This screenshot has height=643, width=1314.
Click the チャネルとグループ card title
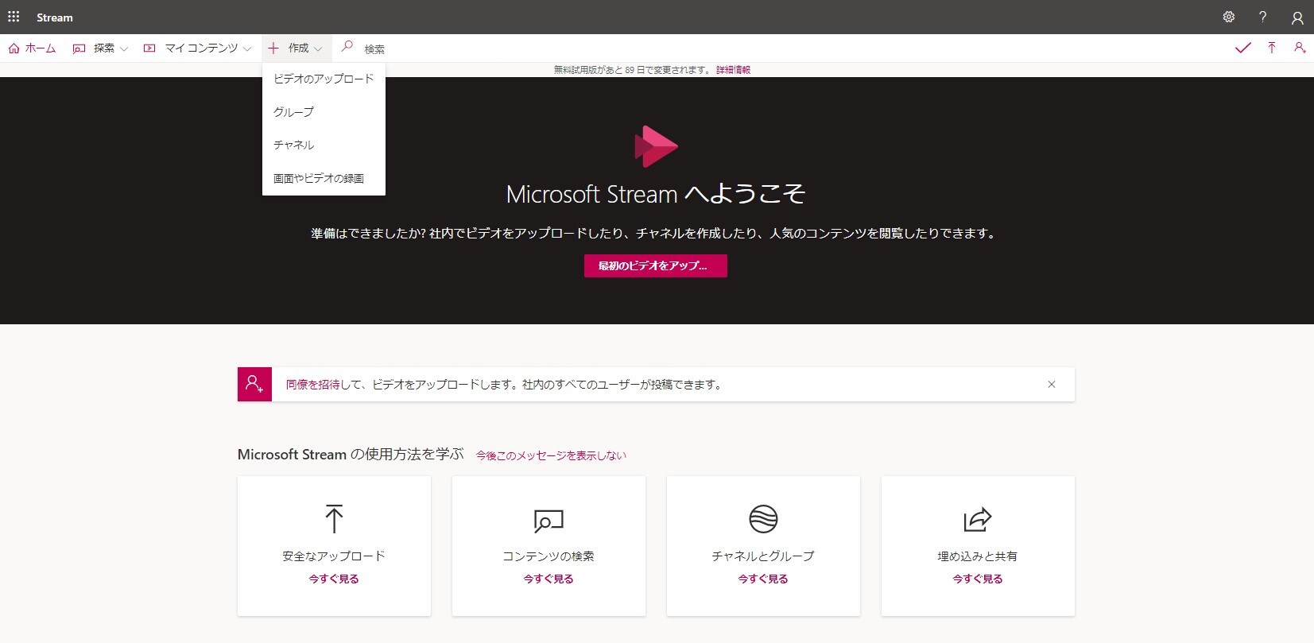(763, 556)
